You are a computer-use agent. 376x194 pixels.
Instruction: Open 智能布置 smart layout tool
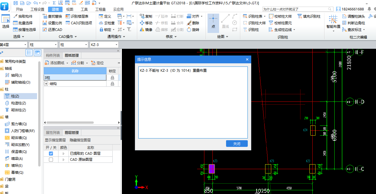point(333,23)
